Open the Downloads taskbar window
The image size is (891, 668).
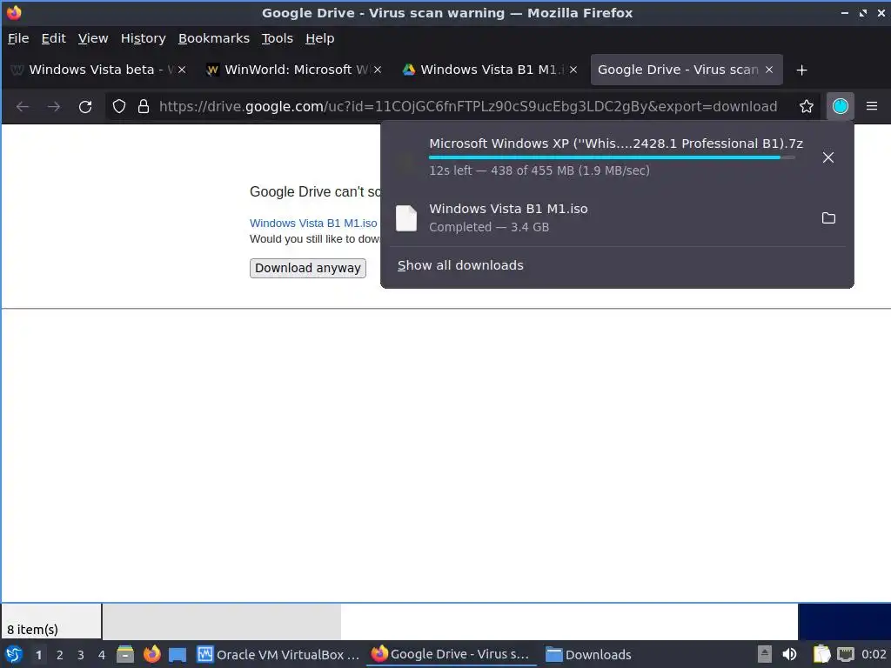tap(589, 654)
